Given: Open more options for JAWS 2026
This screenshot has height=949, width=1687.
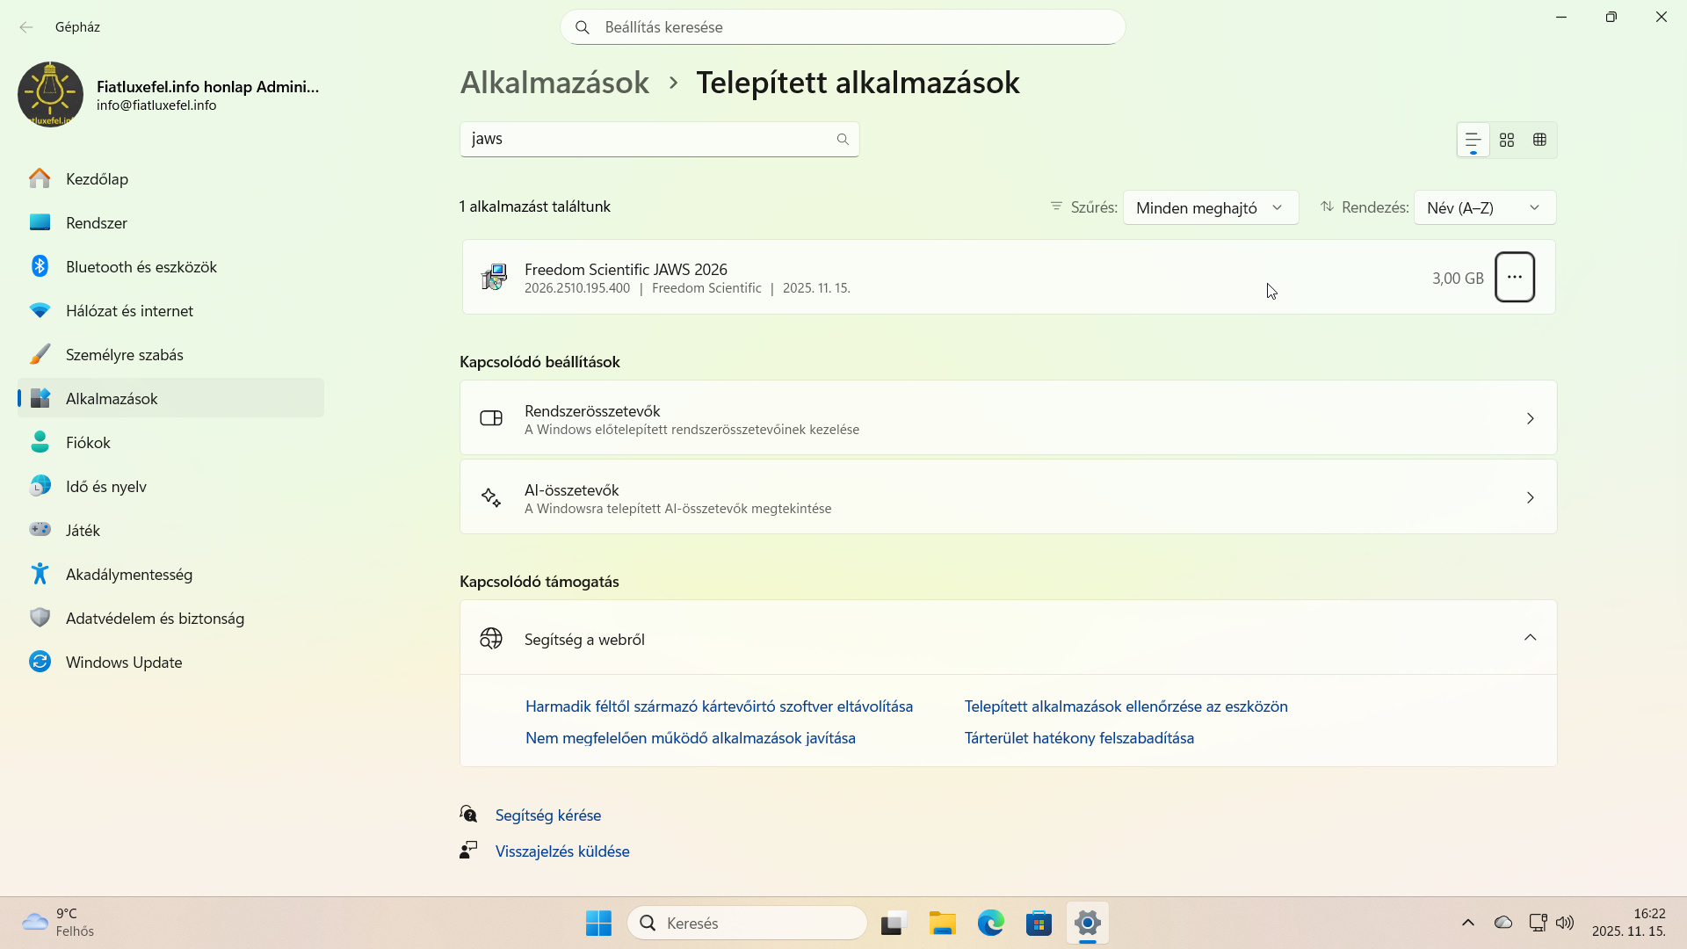Looking at the screenshot, I should tap(1514, 277).
